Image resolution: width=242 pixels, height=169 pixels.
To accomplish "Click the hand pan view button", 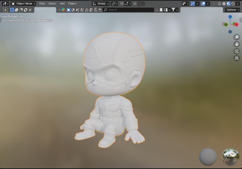I will pos(237,44).
